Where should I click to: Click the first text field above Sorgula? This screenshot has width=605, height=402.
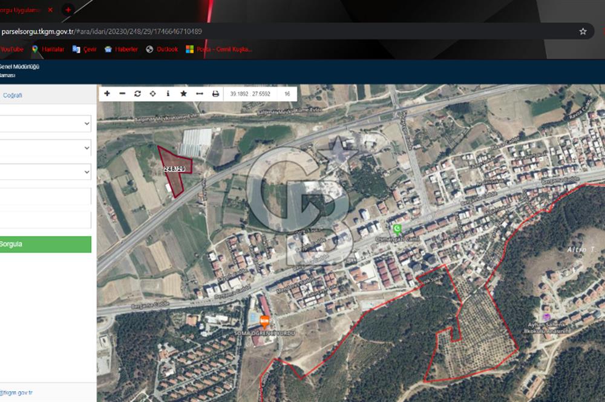(x=45, y=196)
